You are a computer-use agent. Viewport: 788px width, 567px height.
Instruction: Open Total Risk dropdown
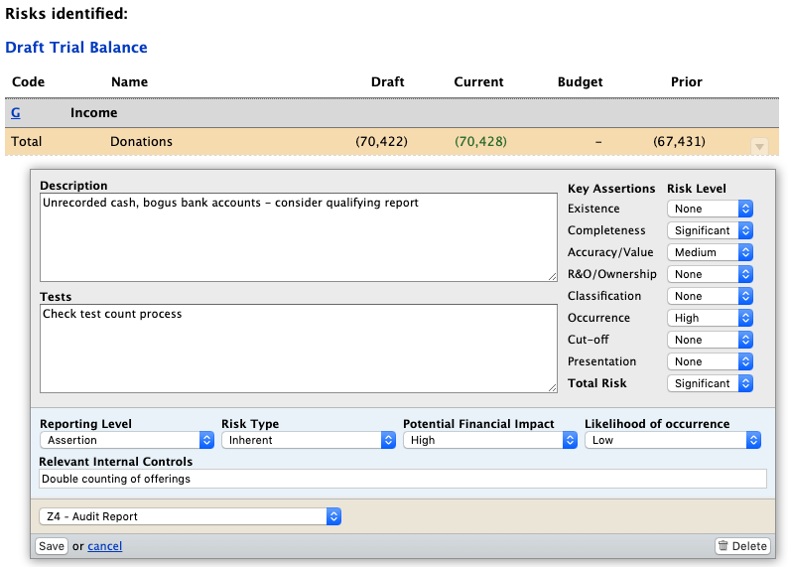pyautogui.click(x=710, y=383)
